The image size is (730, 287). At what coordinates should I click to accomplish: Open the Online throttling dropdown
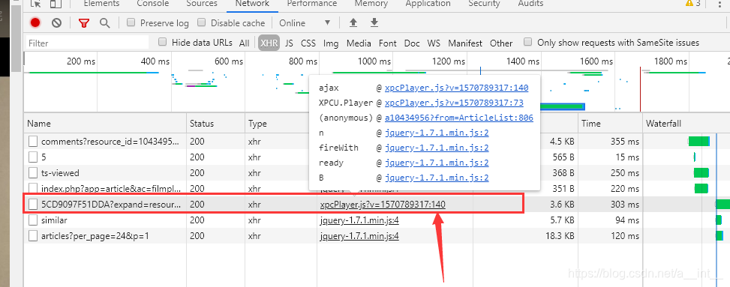click(x=305, y=22)
